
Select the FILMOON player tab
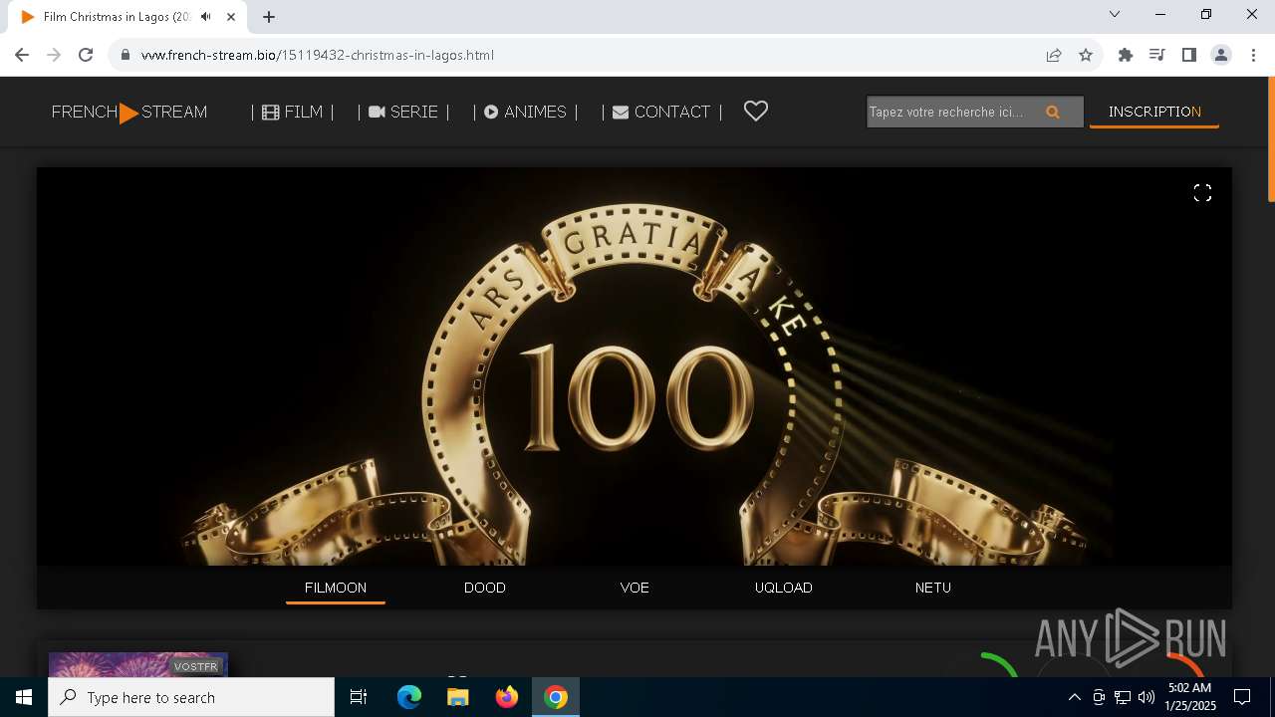336,588
